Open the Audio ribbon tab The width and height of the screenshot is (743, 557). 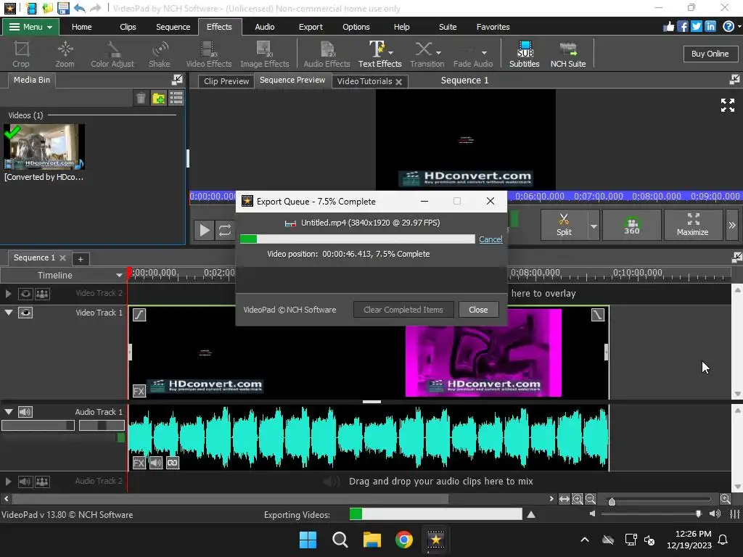[x=264, y=27]
